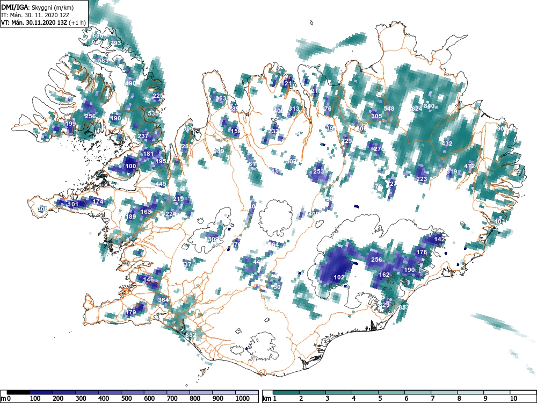Click the map value '305' in the northeast
The height and width of the screenshot is (403, 537).
pyautogui.click(x=376, y=116)
